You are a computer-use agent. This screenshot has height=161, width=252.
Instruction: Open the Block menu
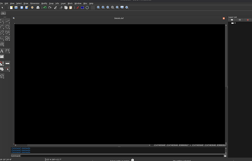pyautogui.click(x=70, y=3)
